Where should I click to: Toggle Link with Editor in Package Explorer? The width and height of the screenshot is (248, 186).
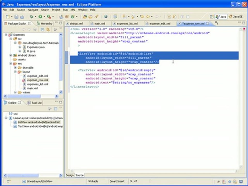click(x=48, y=29)
